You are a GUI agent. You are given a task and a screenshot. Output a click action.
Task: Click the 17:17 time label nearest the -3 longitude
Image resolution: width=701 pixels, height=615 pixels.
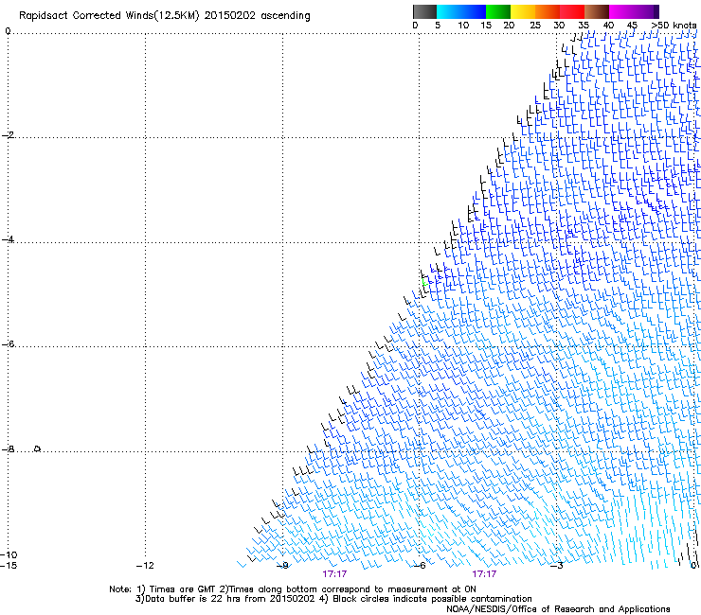click(x=484, y=574)
